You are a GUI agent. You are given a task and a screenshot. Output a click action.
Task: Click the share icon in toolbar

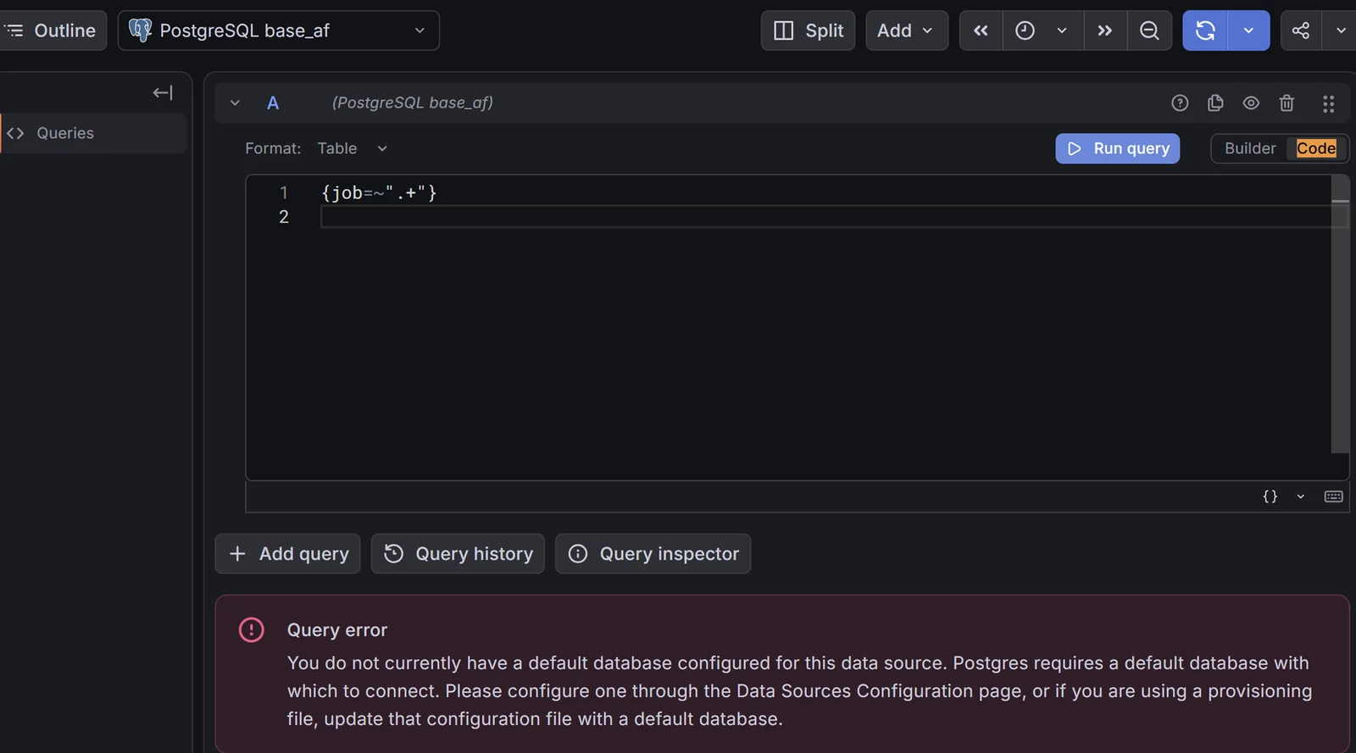1301,30
